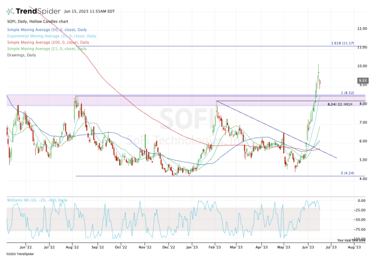Click the 10.00 price axis label
The height and width of the screenshot is (257, 375).
[362, 66]
